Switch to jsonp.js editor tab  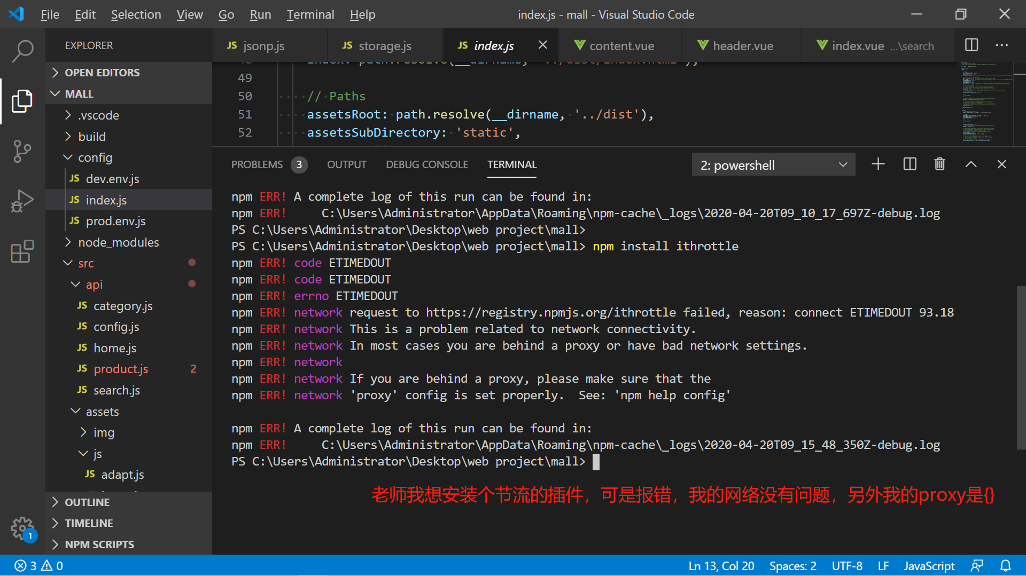pos(270,45)
